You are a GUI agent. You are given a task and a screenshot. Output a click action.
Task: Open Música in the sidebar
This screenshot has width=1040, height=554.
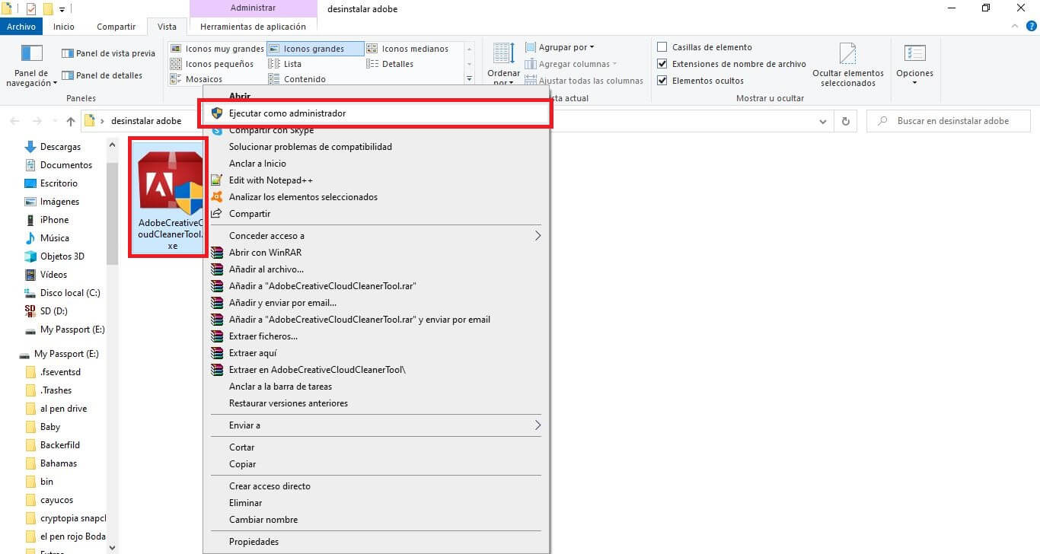point(54,238)
